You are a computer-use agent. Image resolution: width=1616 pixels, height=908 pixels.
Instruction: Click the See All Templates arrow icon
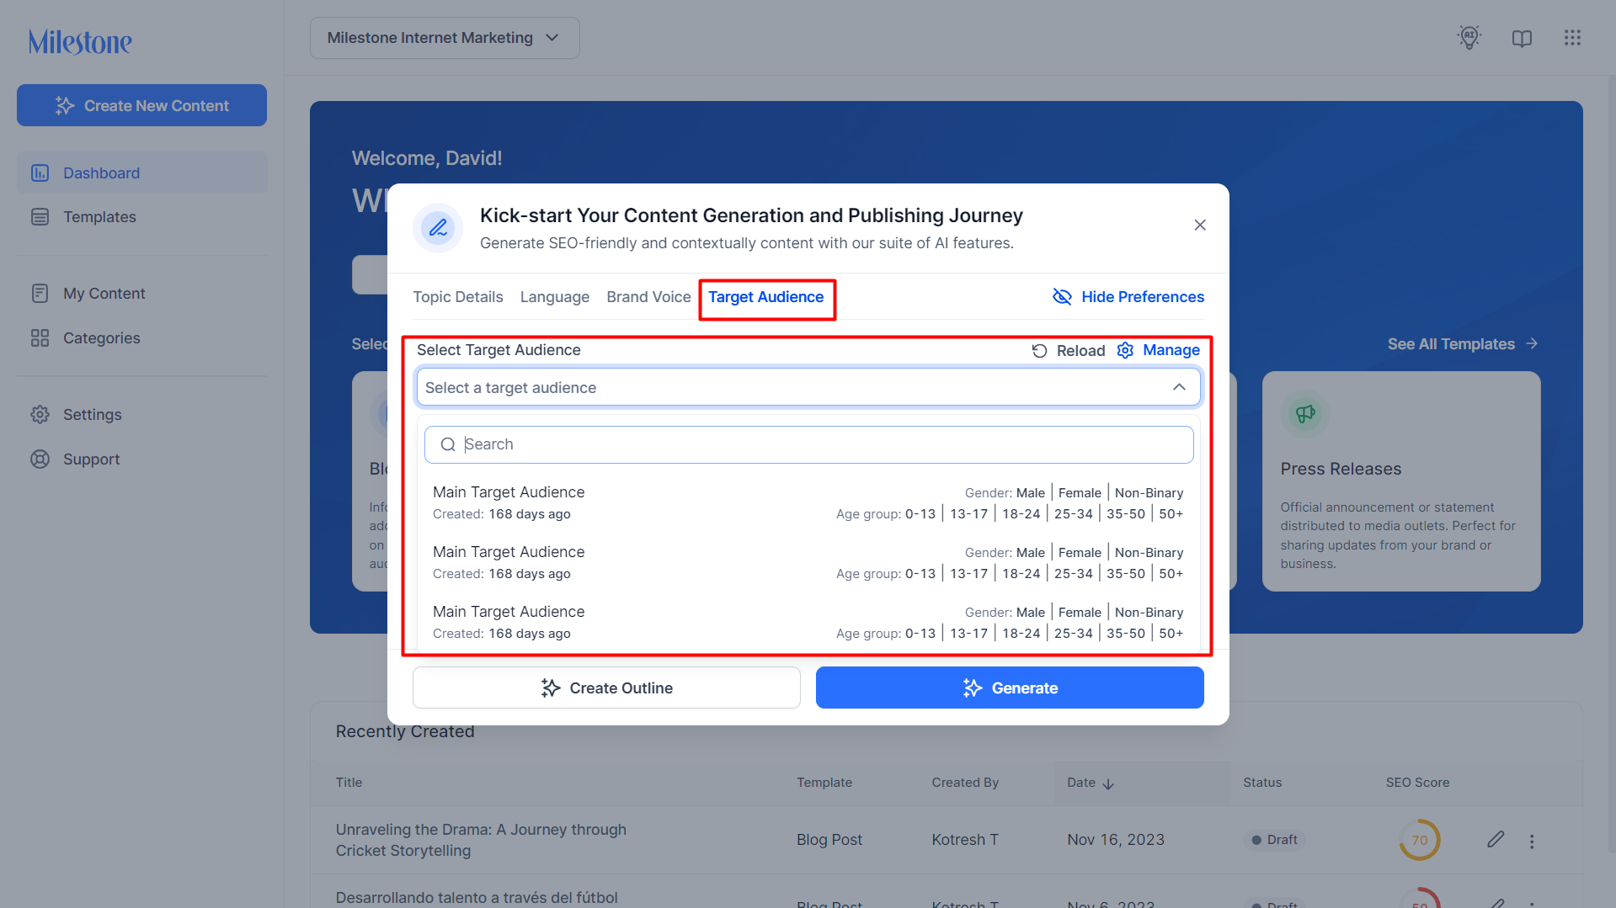1532,343
